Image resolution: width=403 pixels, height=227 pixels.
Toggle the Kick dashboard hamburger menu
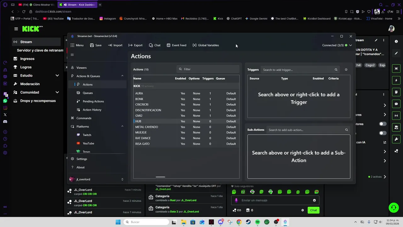coord(16,29)
